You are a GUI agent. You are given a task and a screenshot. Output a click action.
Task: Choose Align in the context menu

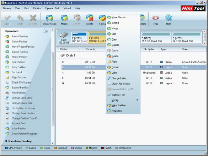tap(123, 61)
